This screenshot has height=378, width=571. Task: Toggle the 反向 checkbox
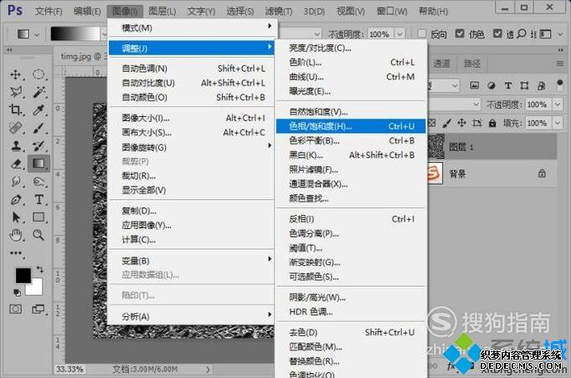422,33
